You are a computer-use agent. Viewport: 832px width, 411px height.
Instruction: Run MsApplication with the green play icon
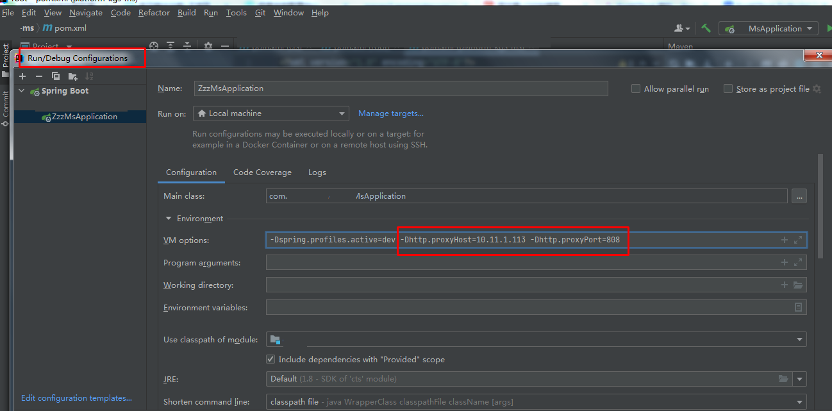coord(829,28)
